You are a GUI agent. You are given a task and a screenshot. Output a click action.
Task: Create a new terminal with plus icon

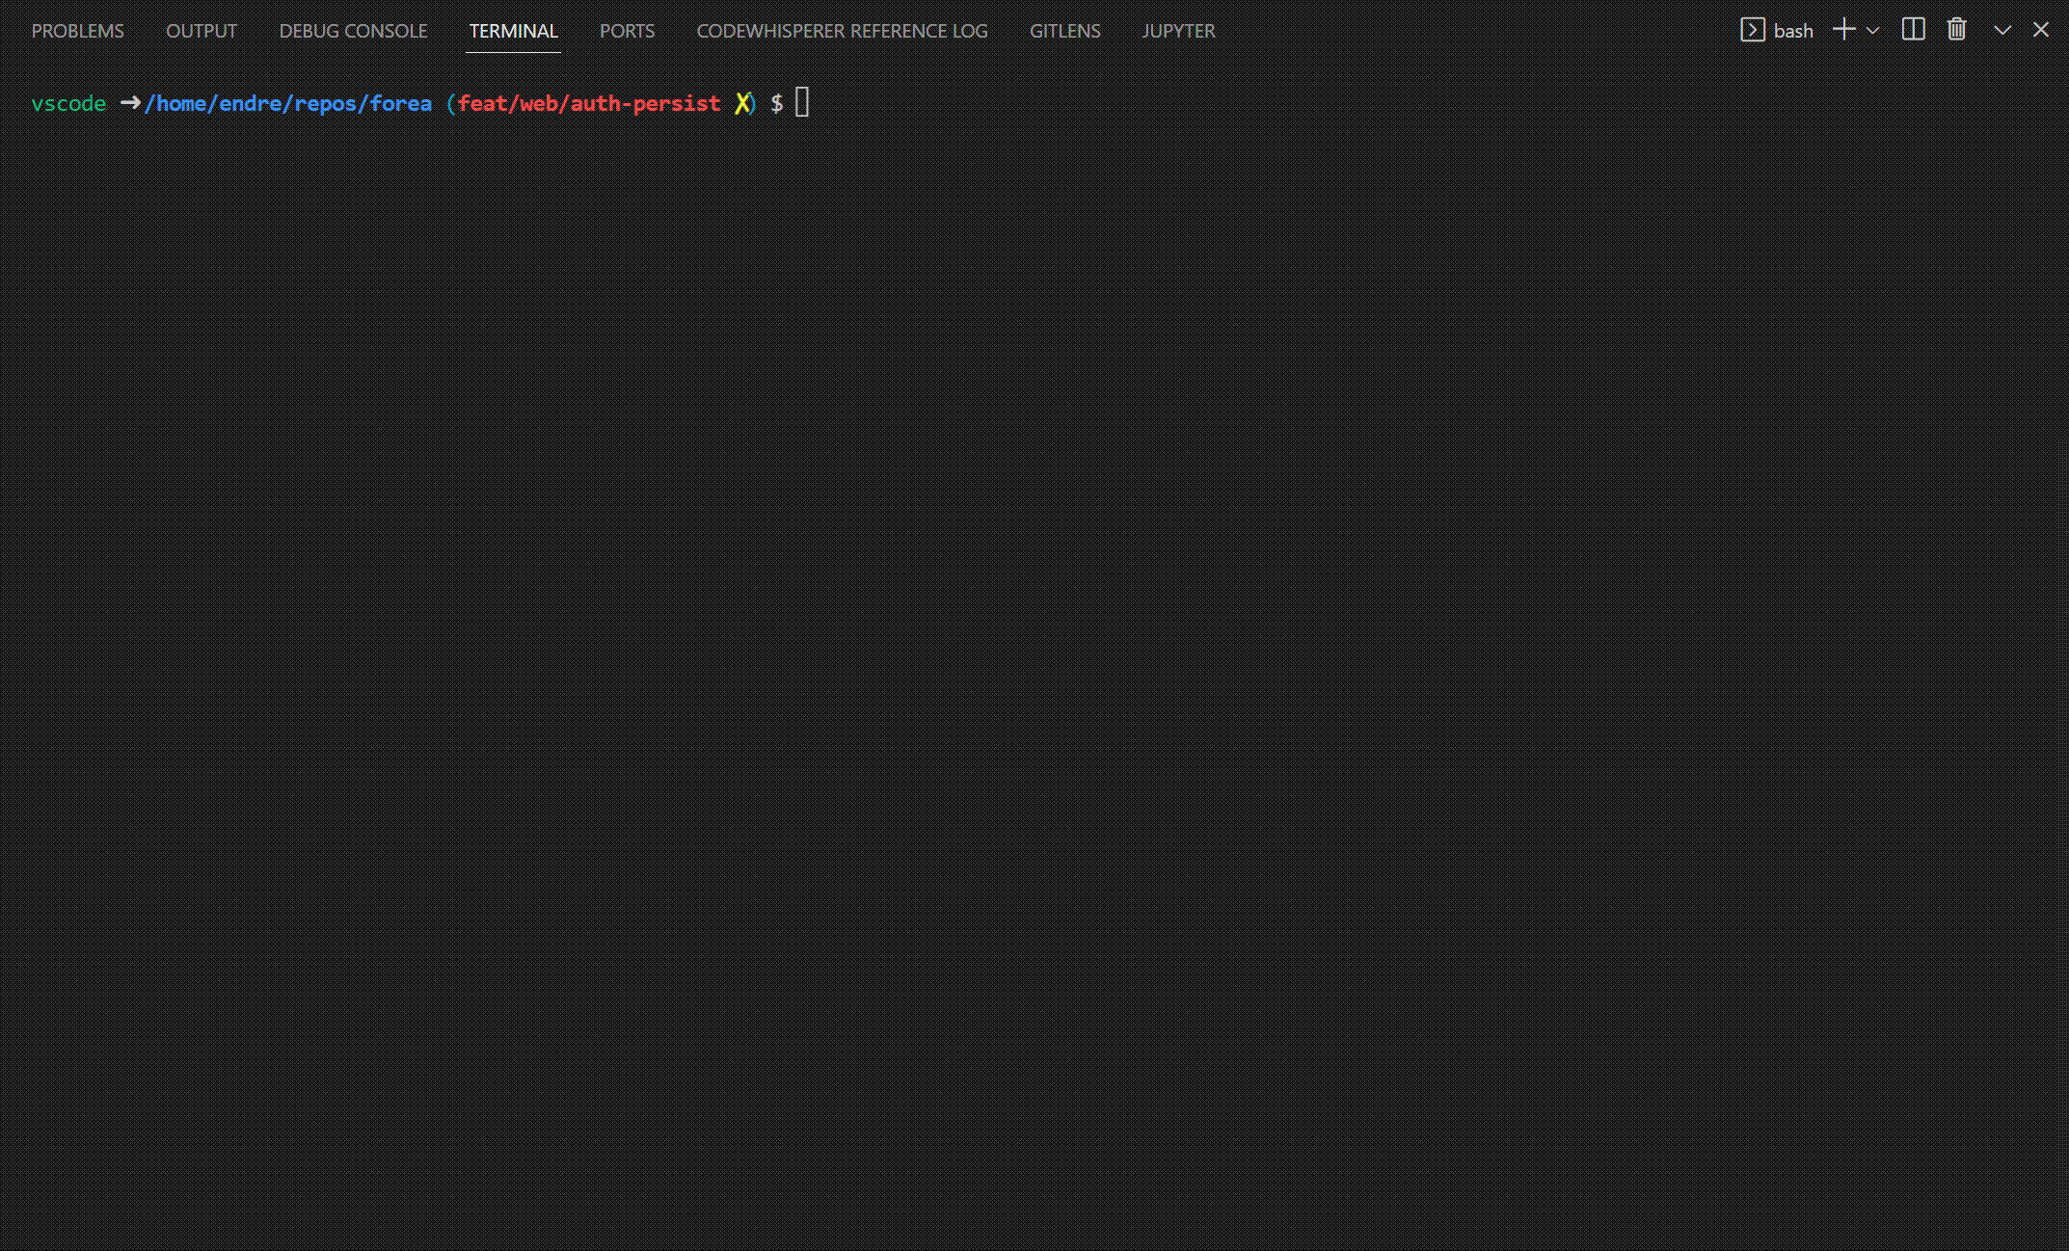(x=1843, y=30)
